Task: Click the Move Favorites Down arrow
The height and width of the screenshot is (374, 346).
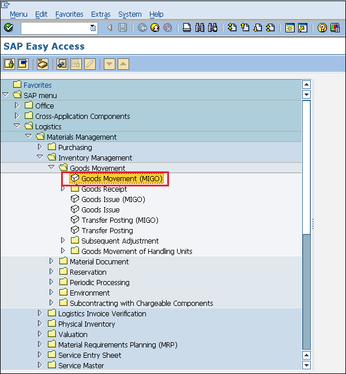Action: click(110, 64)
